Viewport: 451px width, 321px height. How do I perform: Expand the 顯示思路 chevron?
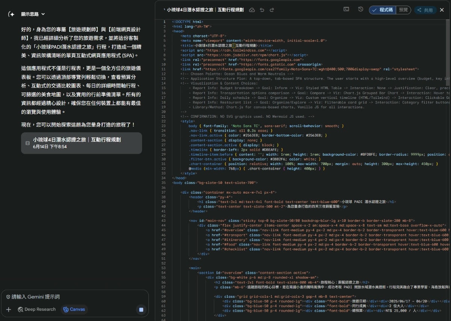(x=43, y=14)
